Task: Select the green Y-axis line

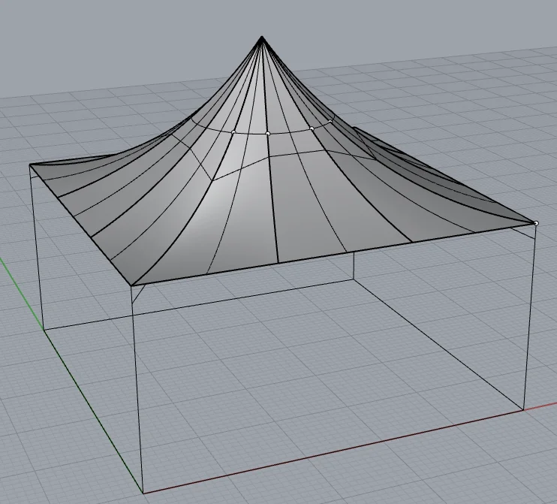Action: coord(71,375)
